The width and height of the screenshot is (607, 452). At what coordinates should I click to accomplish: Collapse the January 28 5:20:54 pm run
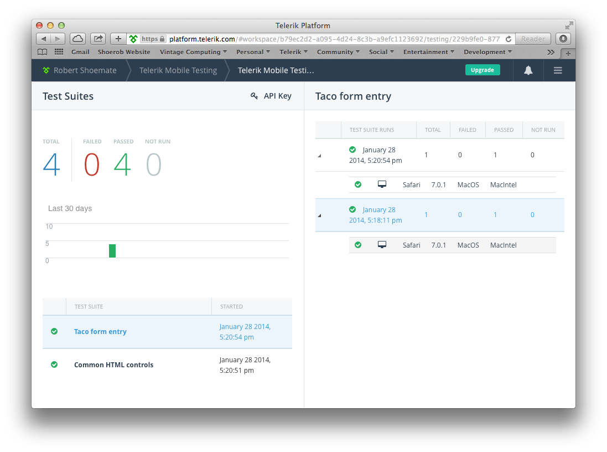pyautogui.click(x=320, y=156)
